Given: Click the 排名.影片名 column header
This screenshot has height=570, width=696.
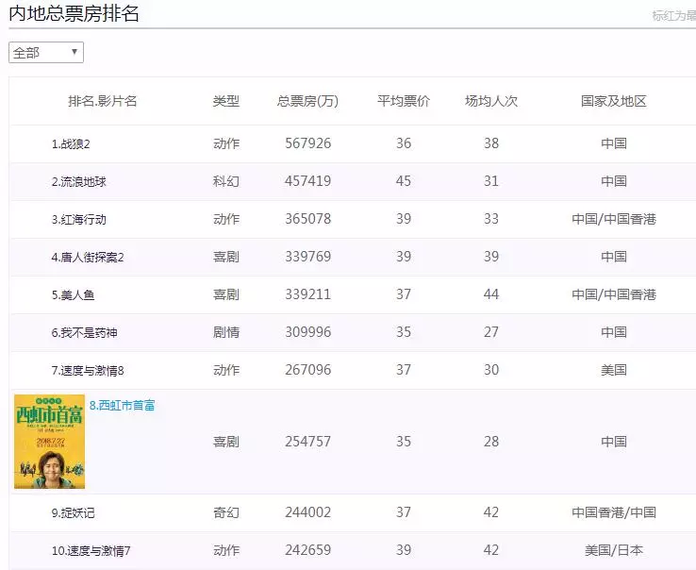Looking at the screenshot, I should 102,101.
